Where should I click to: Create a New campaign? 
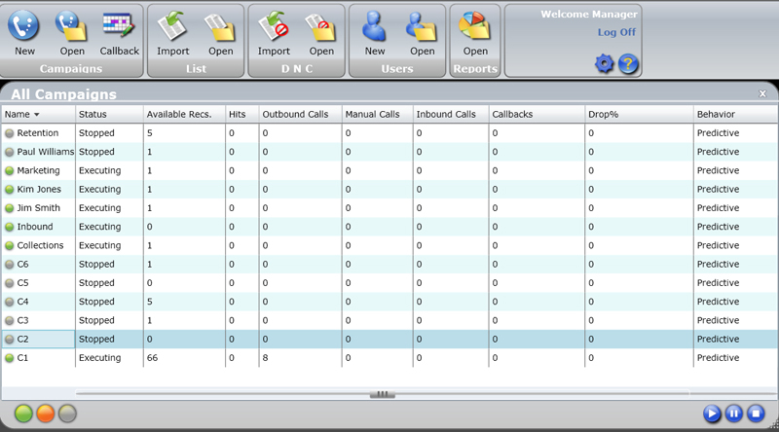pyautogui.click(x=23, y=33)
